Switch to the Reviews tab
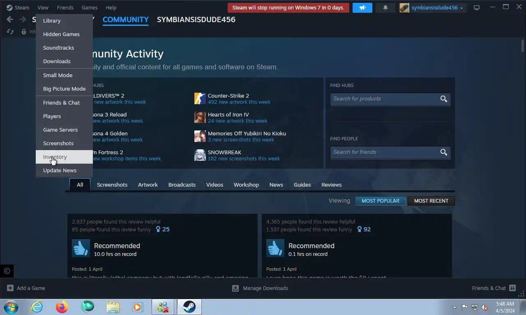 click(x=332, y=185)
